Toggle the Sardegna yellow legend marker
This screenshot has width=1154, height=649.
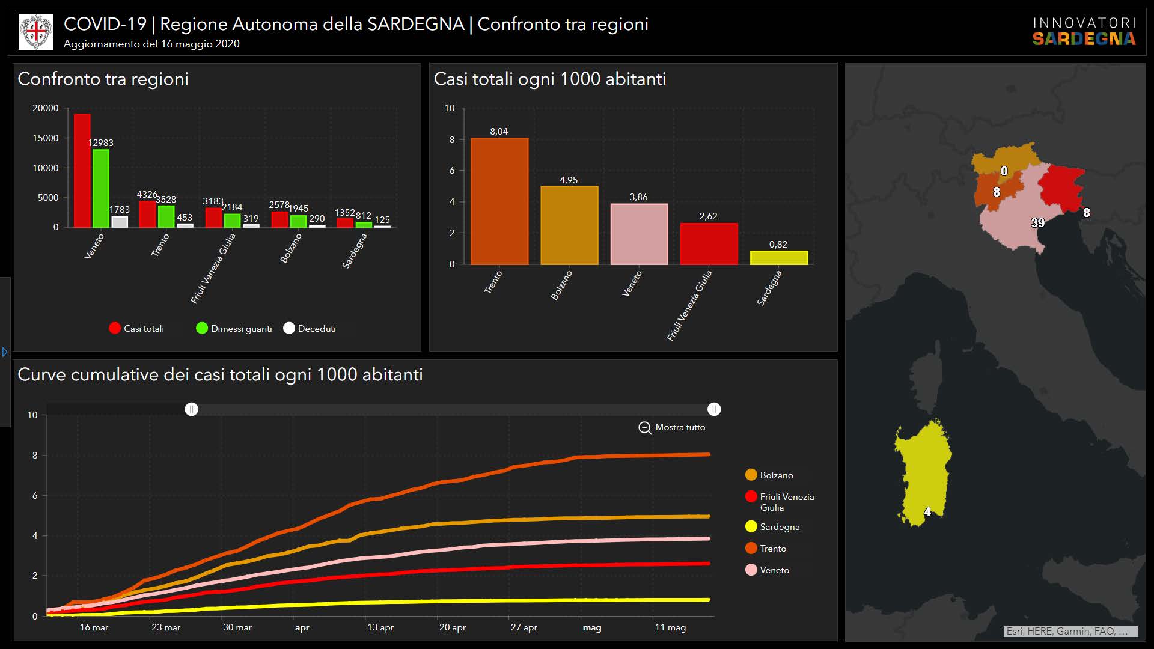(751, 527)
